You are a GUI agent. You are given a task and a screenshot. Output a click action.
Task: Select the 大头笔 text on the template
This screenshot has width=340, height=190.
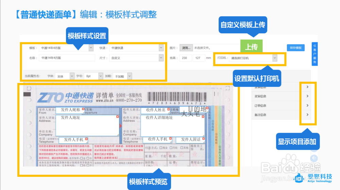(x=190, y=114)
